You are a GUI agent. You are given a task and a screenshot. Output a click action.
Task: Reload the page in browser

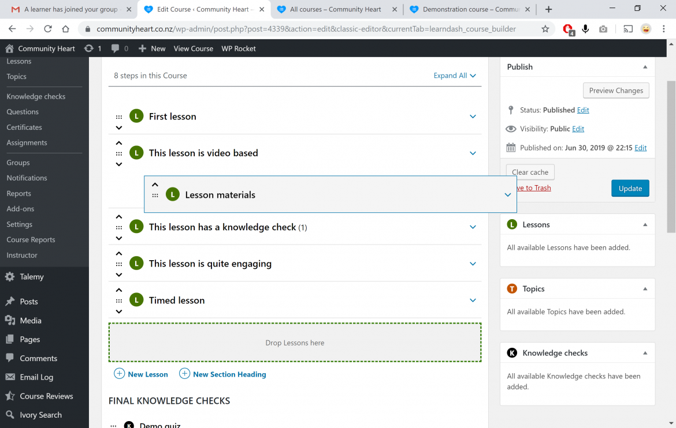(48, 29)
